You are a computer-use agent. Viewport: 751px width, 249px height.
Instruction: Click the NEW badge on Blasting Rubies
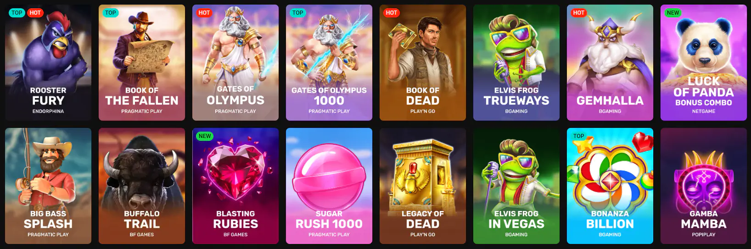click(205, 136)
